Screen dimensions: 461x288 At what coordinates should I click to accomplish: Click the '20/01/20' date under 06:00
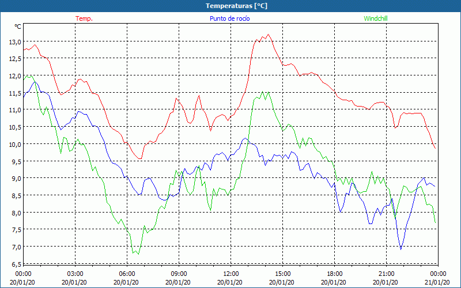click(126, 282)
